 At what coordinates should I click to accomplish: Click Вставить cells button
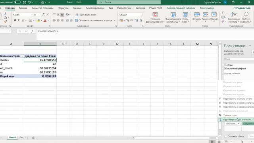pyautogui.click(x=197, y=17)
